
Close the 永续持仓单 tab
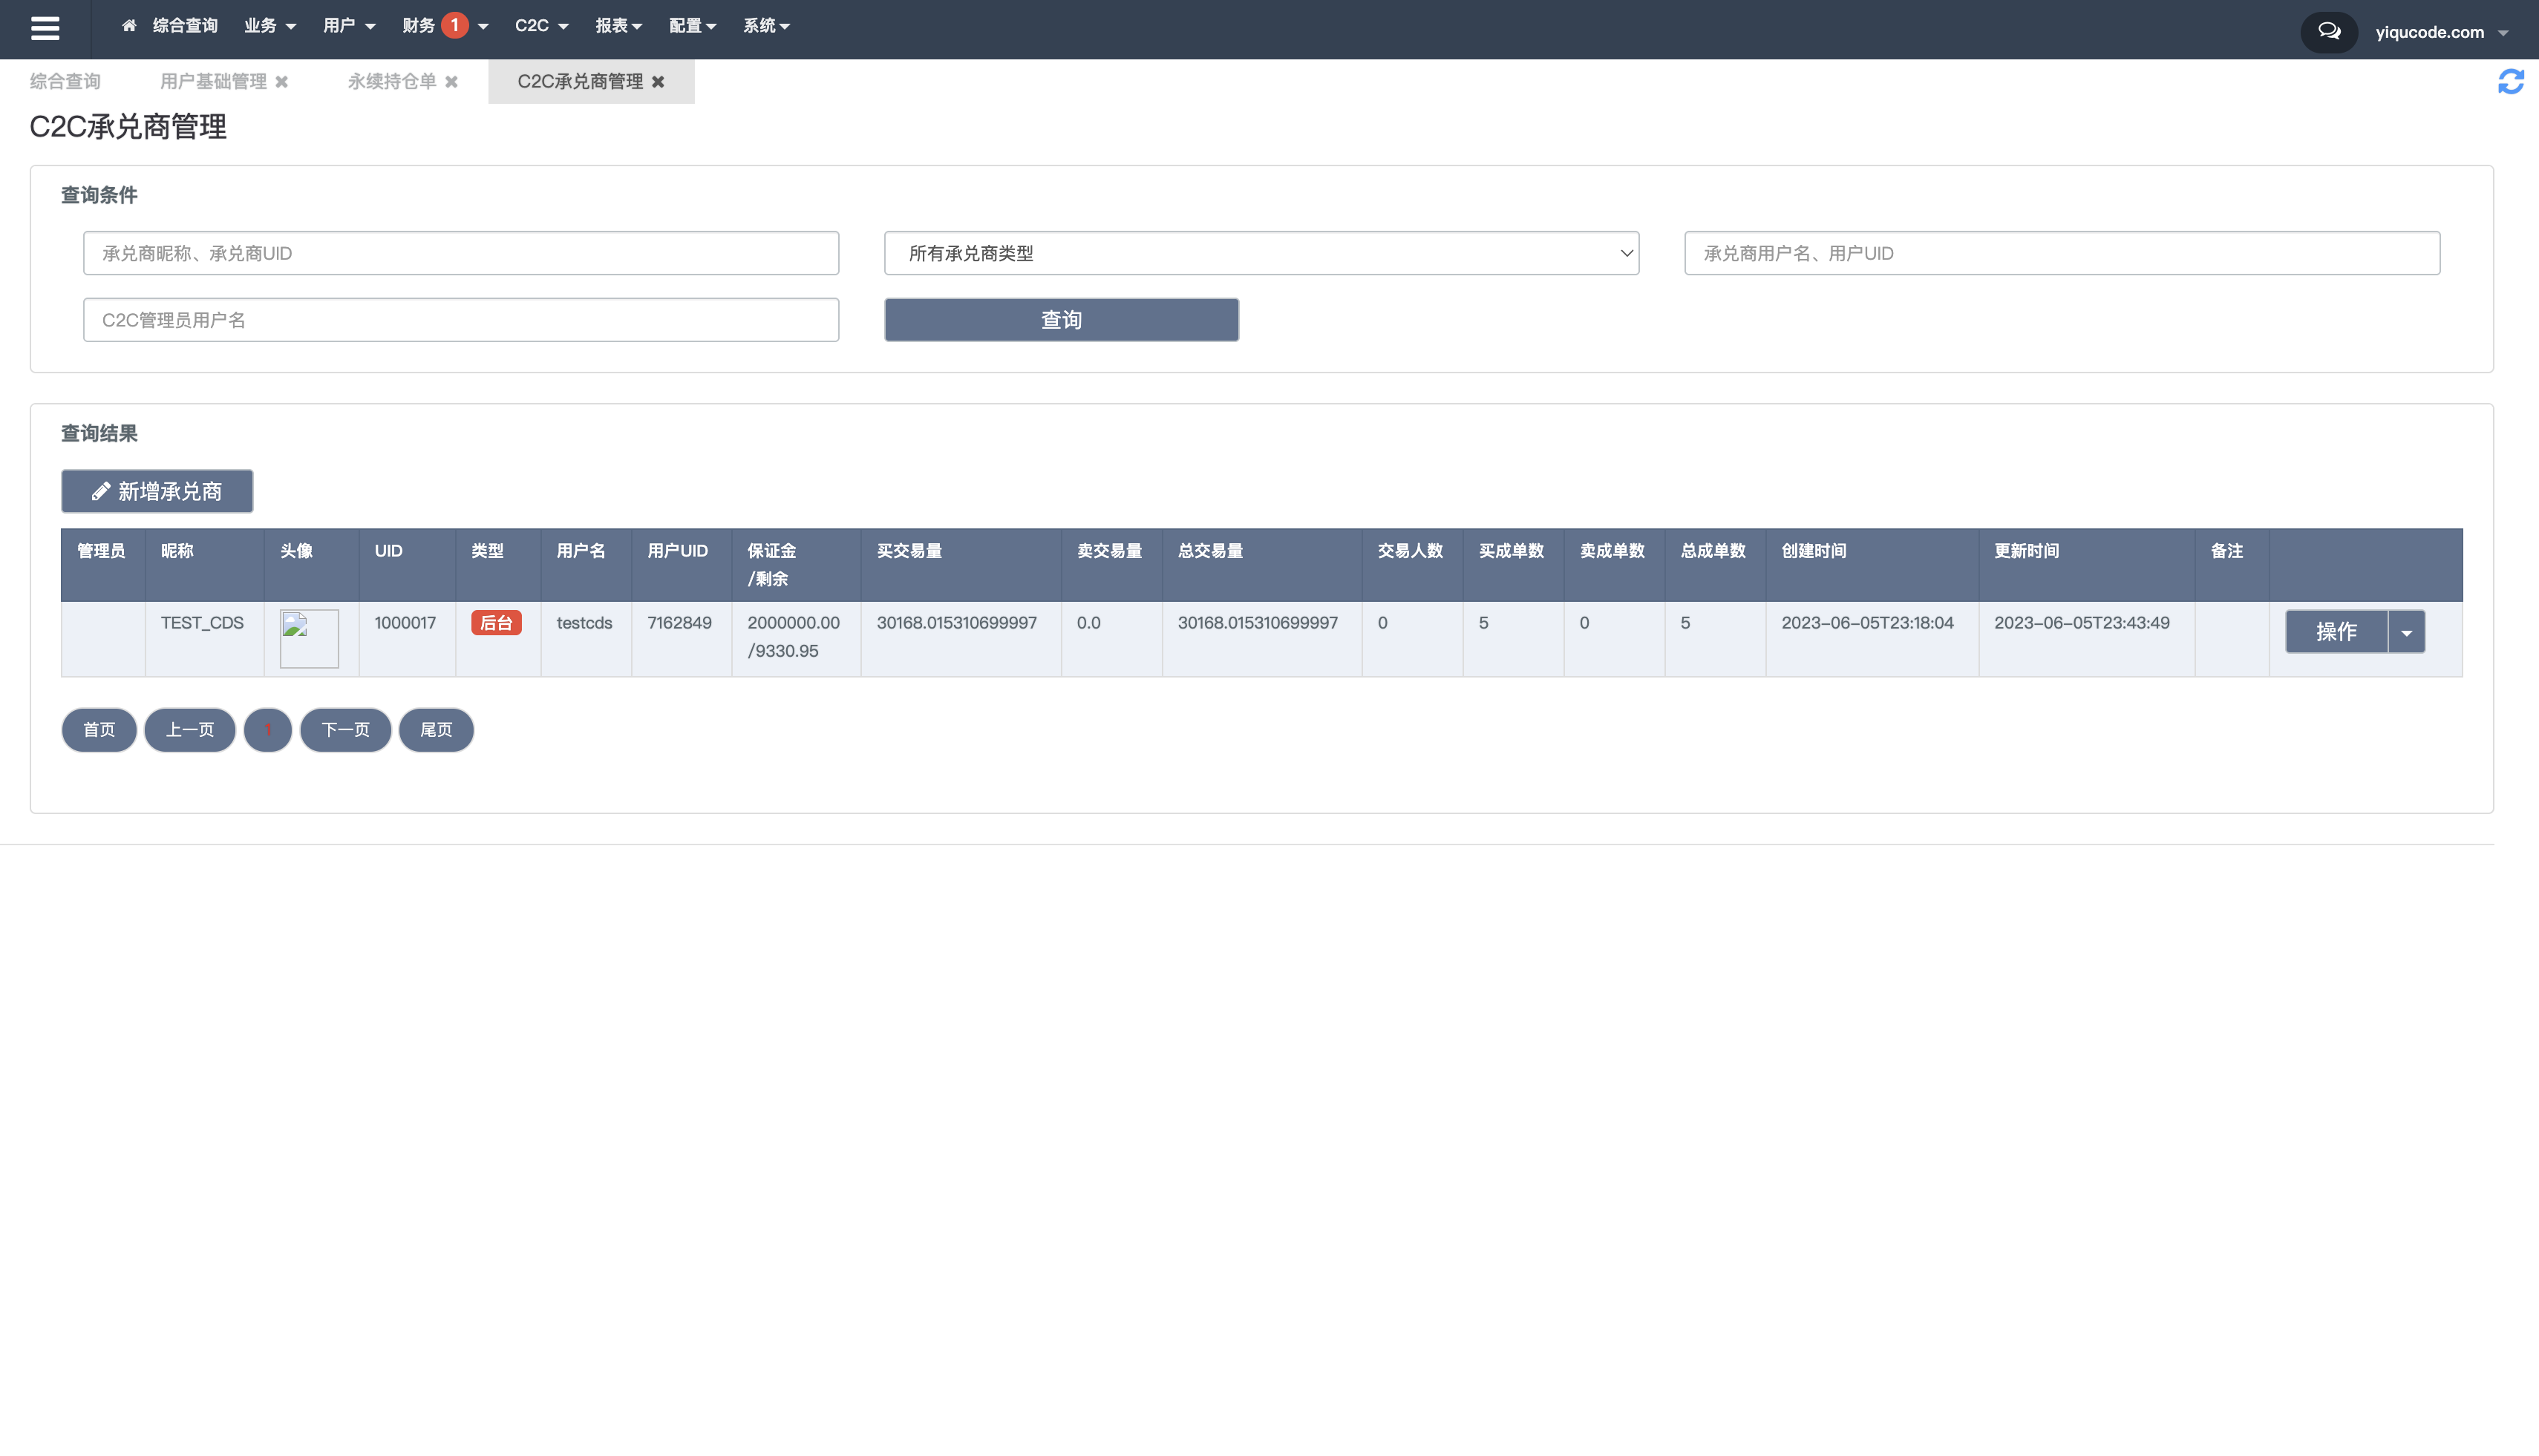click(x=452, y=82)
